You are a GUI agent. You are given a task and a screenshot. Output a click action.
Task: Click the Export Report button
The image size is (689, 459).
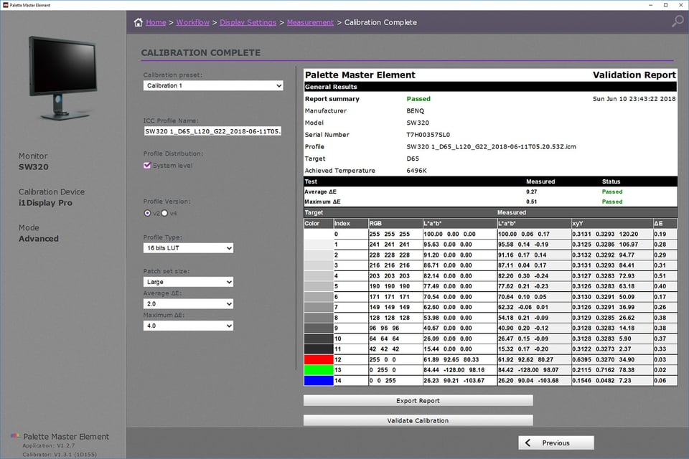(418, 401)
